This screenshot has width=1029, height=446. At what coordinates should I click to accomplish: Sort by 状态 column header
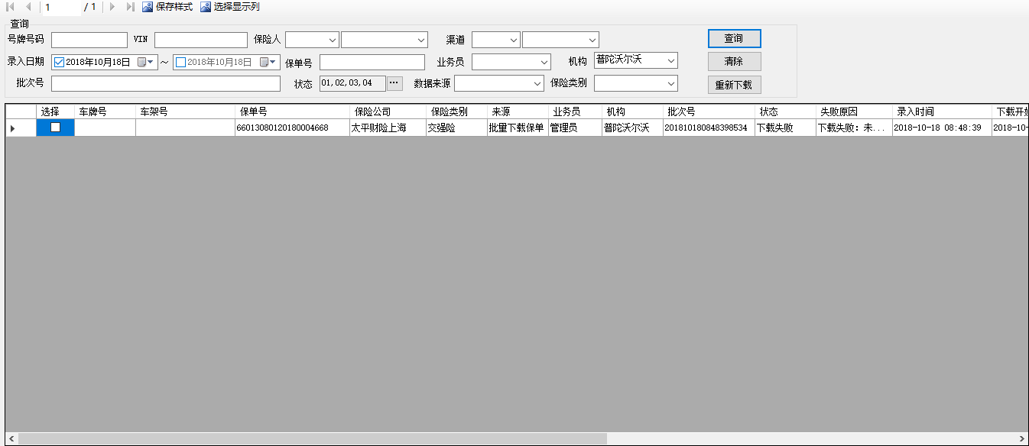786,112
